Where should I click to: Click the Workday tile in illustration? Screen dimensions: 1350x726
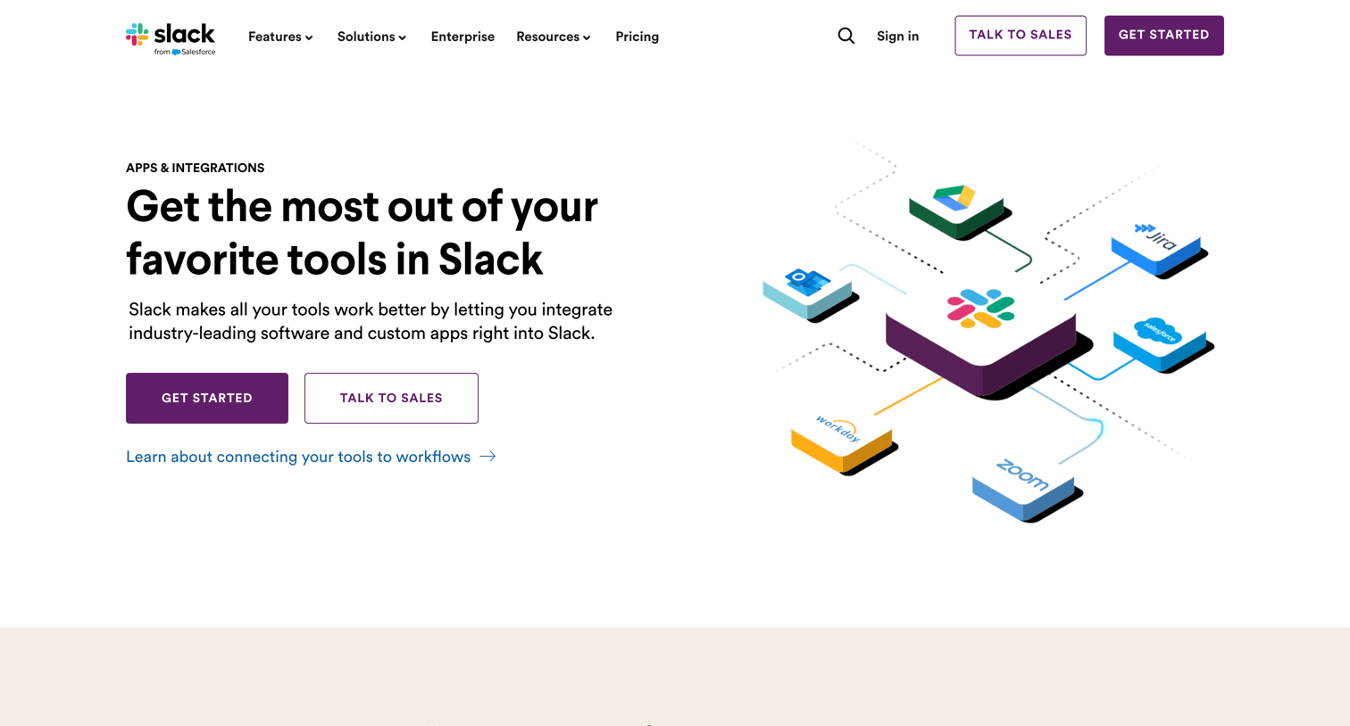click(x=843, y=442)
